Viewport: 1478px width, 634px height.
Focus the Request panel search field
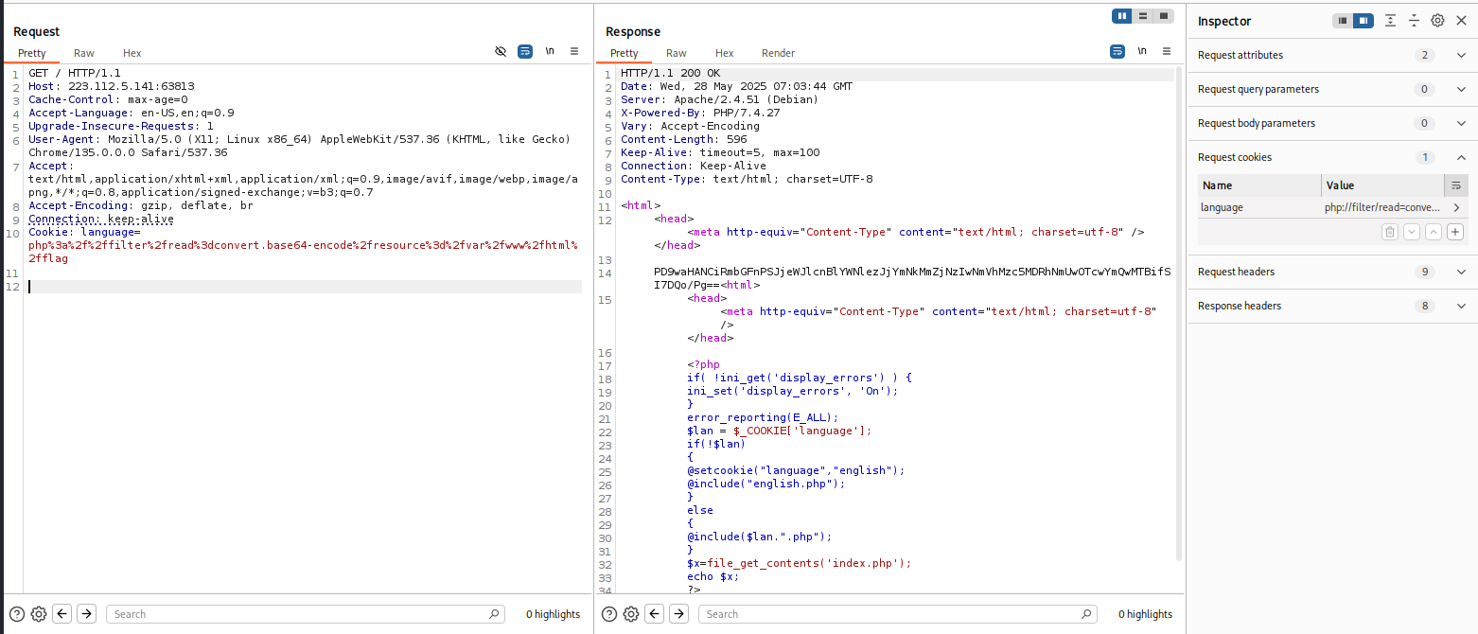coord(306,614)
